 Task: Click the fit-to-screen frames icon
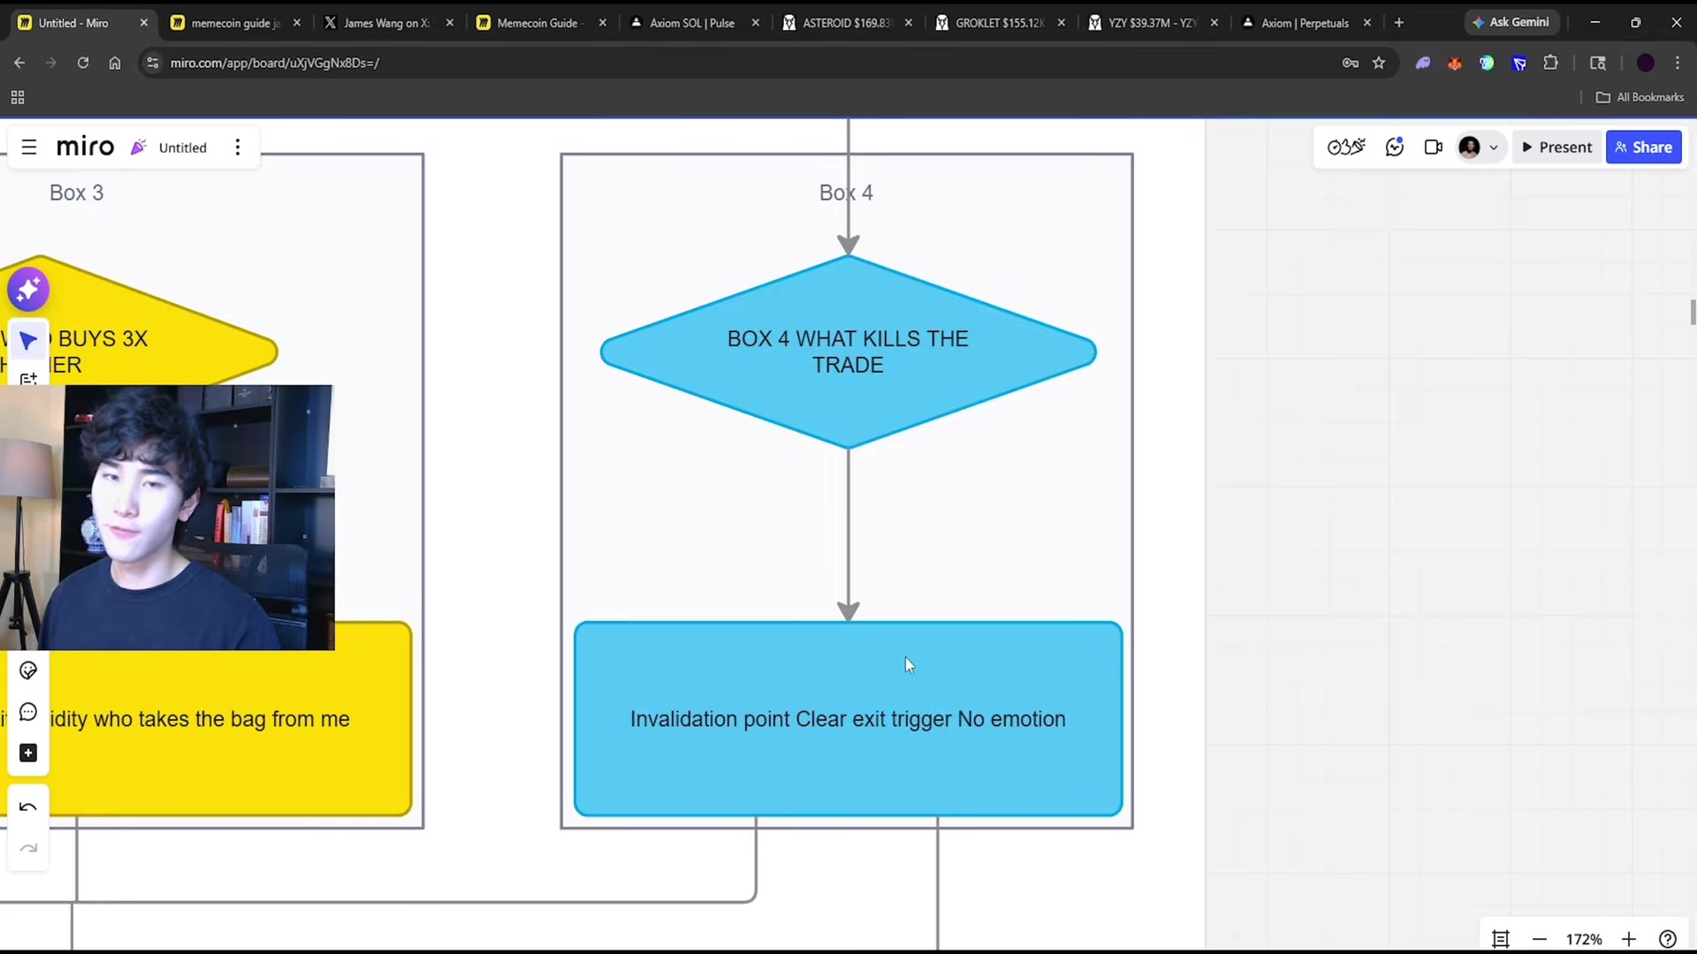pyautogui.click(x=1500, y=939)
